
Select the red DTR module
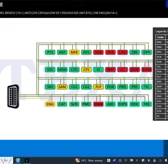[x=111, y=52]
